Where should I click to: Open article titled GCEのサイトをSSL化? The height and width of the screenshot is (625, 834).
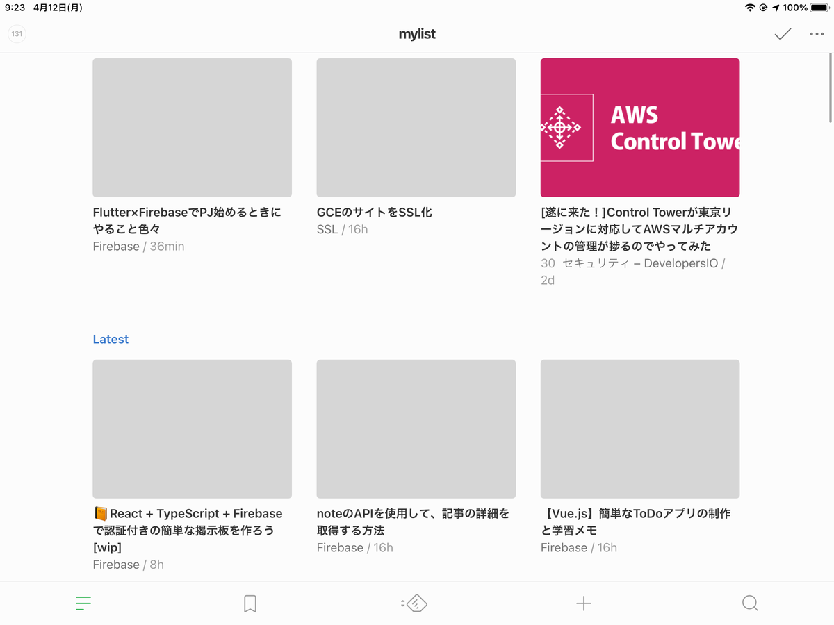coord(374,212)
